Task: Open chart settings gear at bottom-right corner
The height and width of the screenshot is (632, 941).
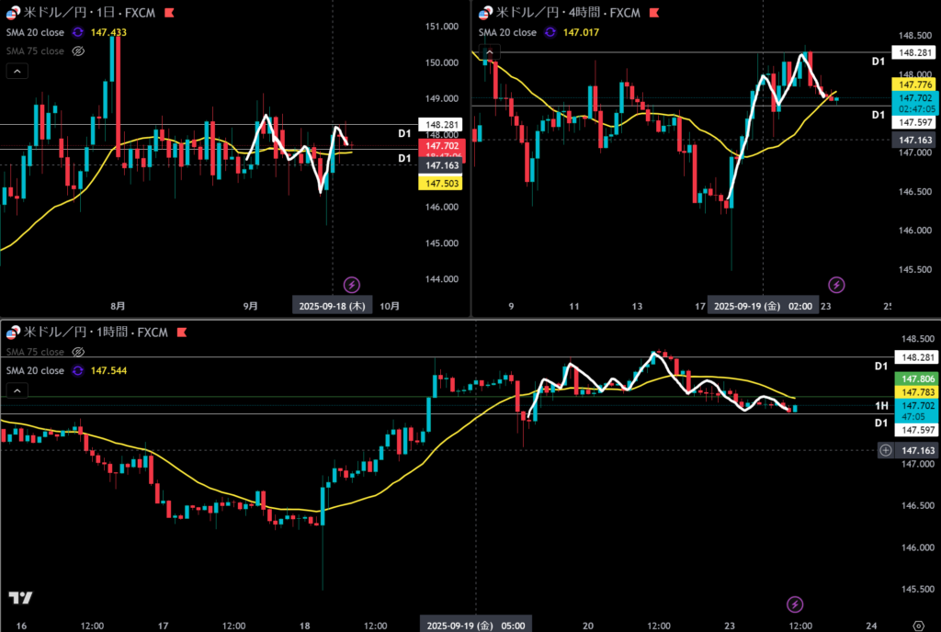Action: click(x=917, y=626)
